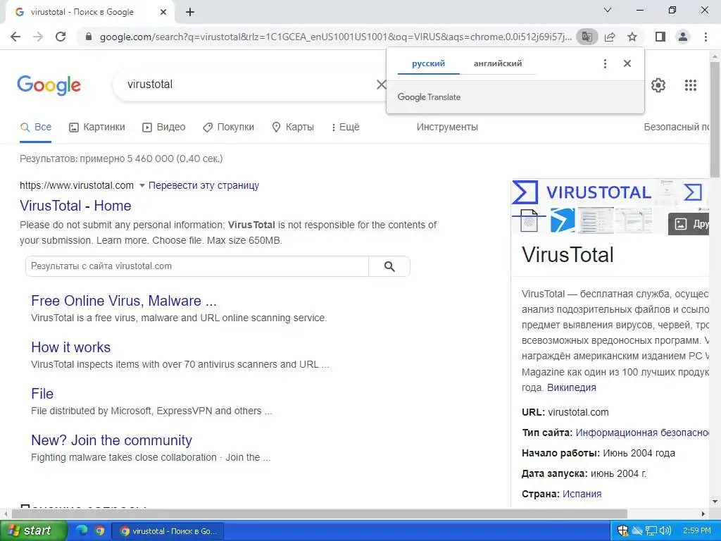Open the Chrome profile avatar

(x=683, y=37)
